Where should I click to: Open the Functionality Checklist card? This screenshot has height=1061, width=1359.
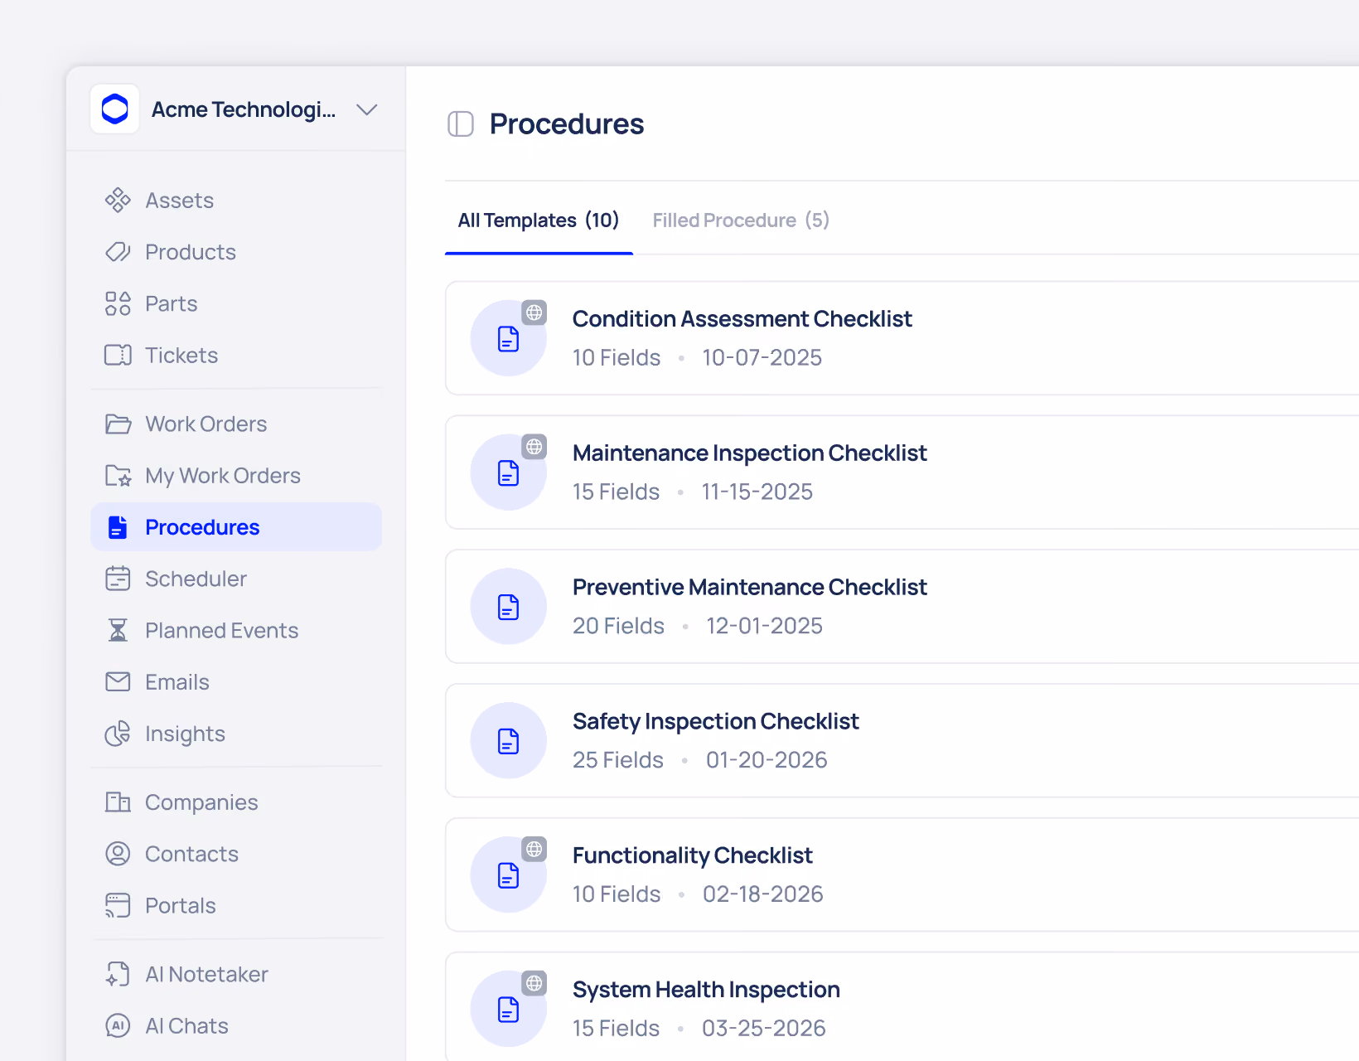click(902, 874)
